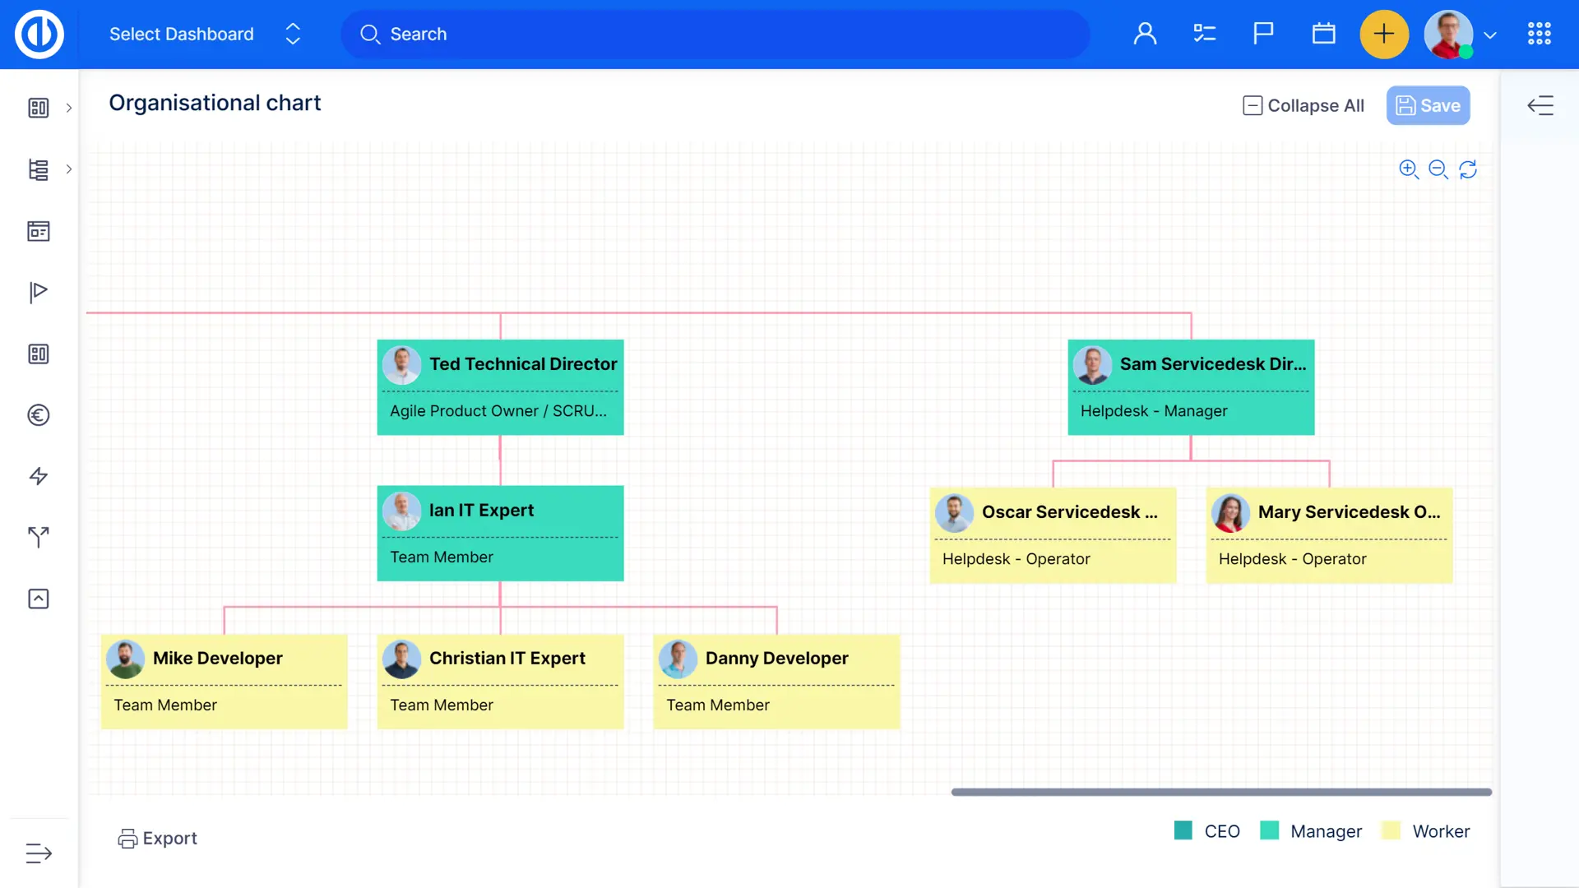Click the yellow plus add button
Image resolution: width=1579 pixels, height=888 pixels.
(x=1384, y=34)
